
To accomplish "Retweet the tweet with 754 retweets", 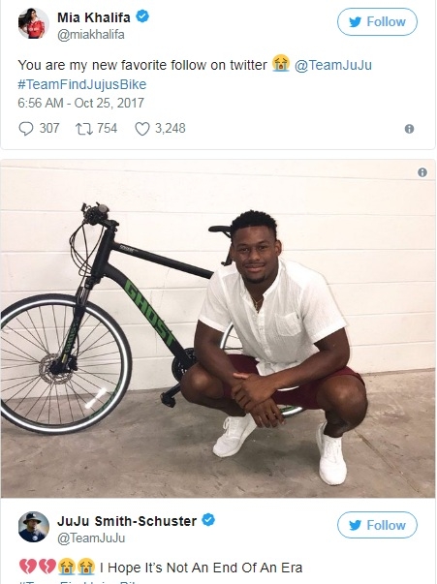I will pyautogui.click(x=84, y=129).
